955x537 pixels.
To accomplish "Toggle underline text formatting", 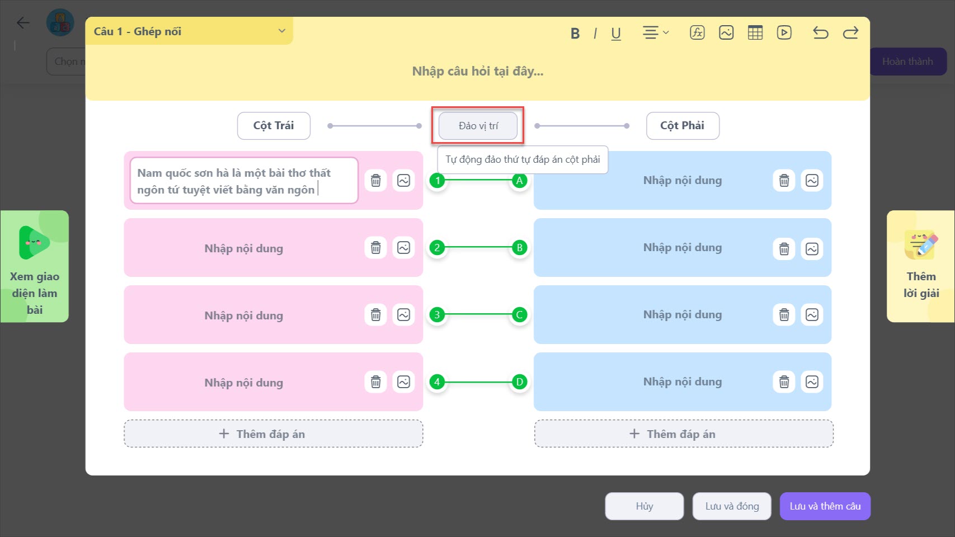I will click(x=616, y=34).
